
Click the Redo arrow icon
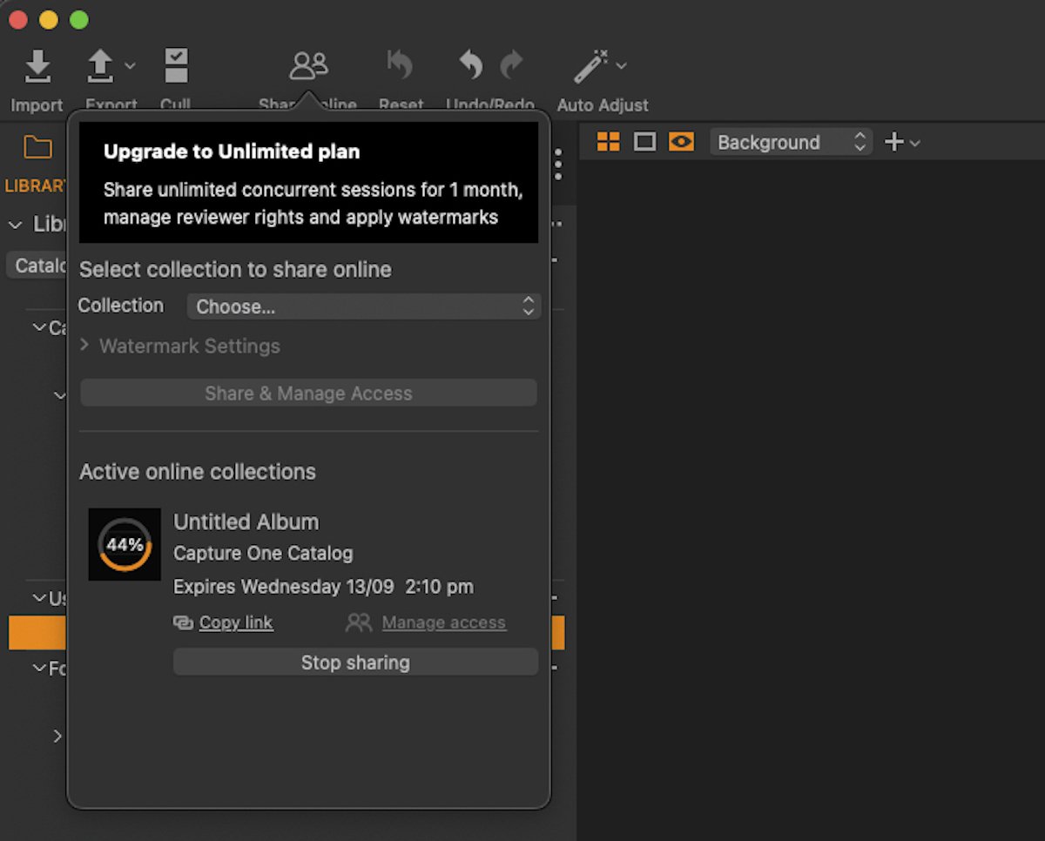pos(512,64)
